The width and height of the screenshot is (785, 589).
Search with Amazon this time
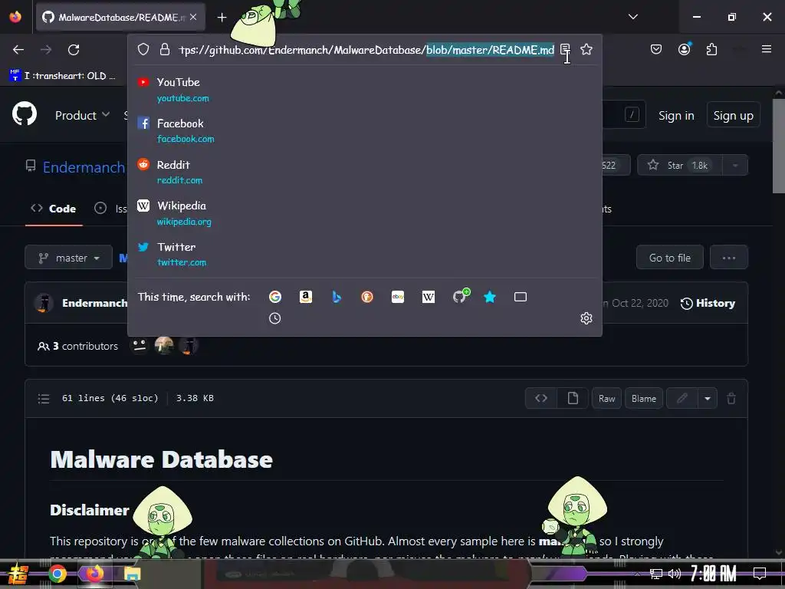click(x=305, y=297)
